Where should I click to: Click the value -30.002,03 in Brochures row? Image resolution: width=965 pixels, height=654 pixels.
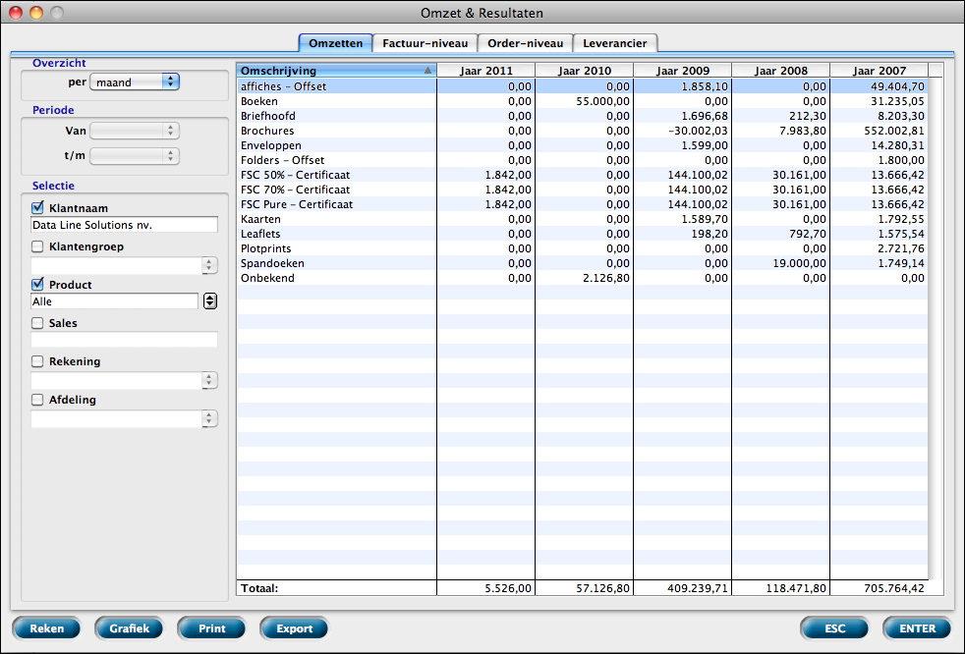point(698,131)
